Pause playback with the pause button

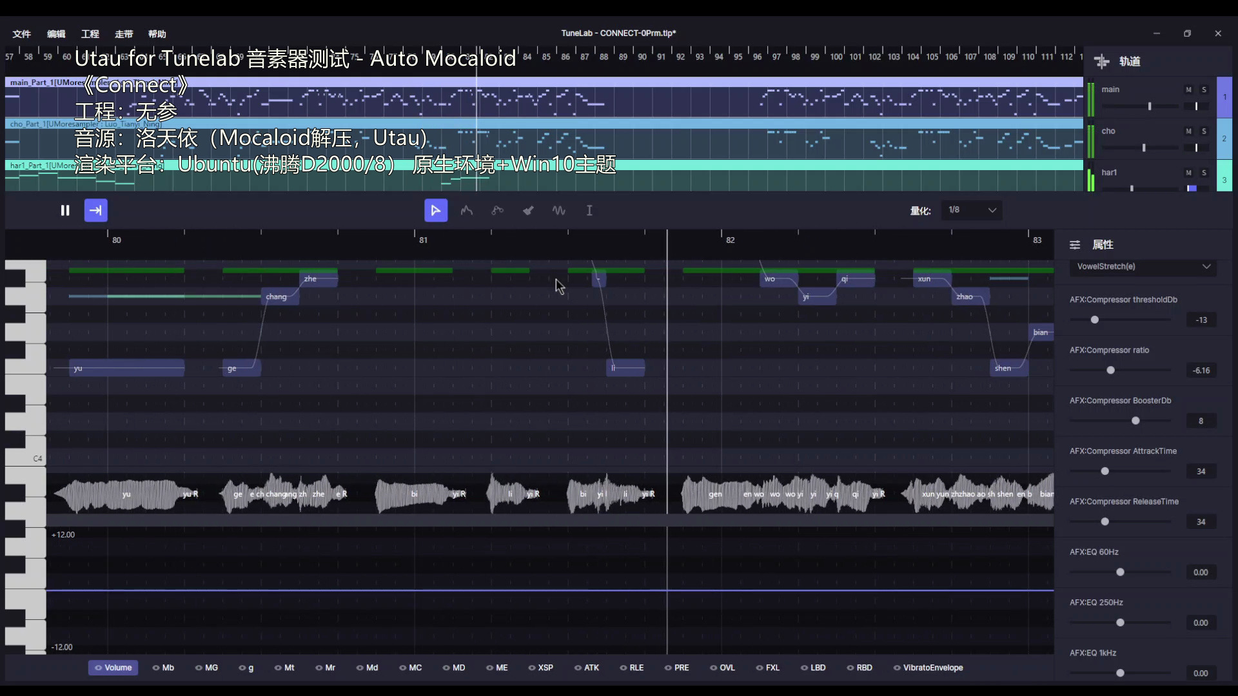point(65,210)
